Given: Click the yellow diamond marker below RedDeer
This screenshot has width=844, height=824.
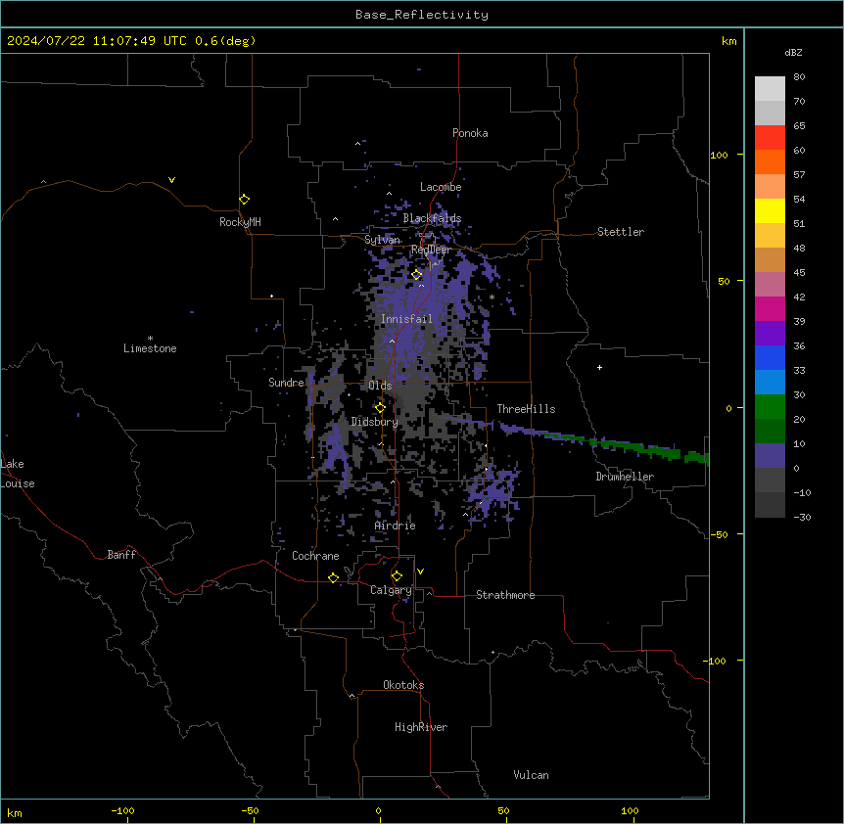Looking at the screenshot, I should tap(417, 275).
